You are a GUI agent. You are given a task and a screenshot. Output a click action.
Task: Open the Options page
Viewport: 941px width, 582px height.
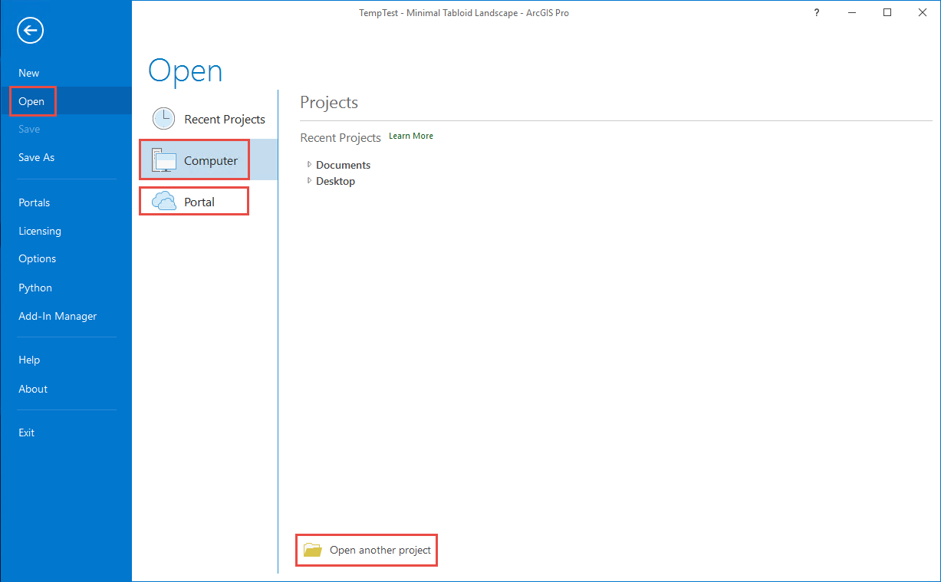(x=38, y=258)
